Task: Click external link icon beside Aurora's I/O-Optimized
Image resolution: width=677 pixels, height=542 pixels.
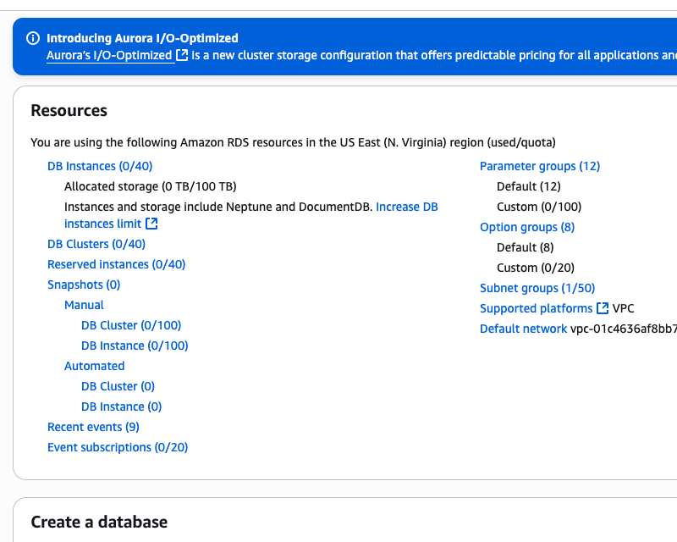Action: pos(182,55)
